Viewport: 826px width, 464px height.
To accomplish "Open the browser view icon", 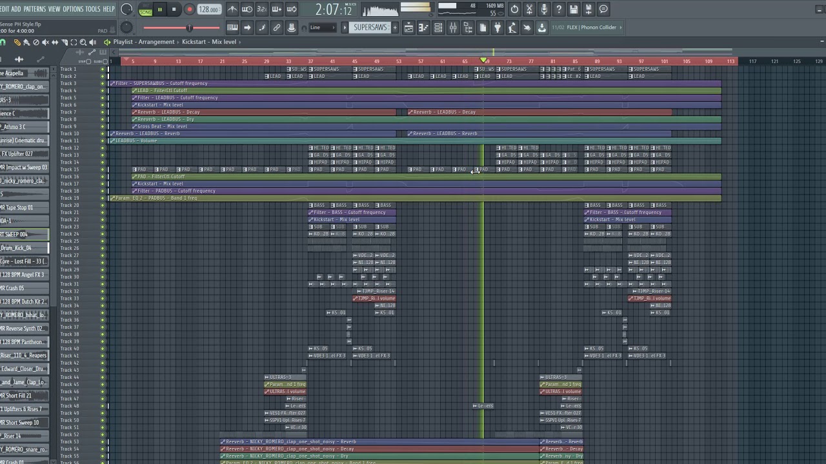I will [x=468, y=27].
